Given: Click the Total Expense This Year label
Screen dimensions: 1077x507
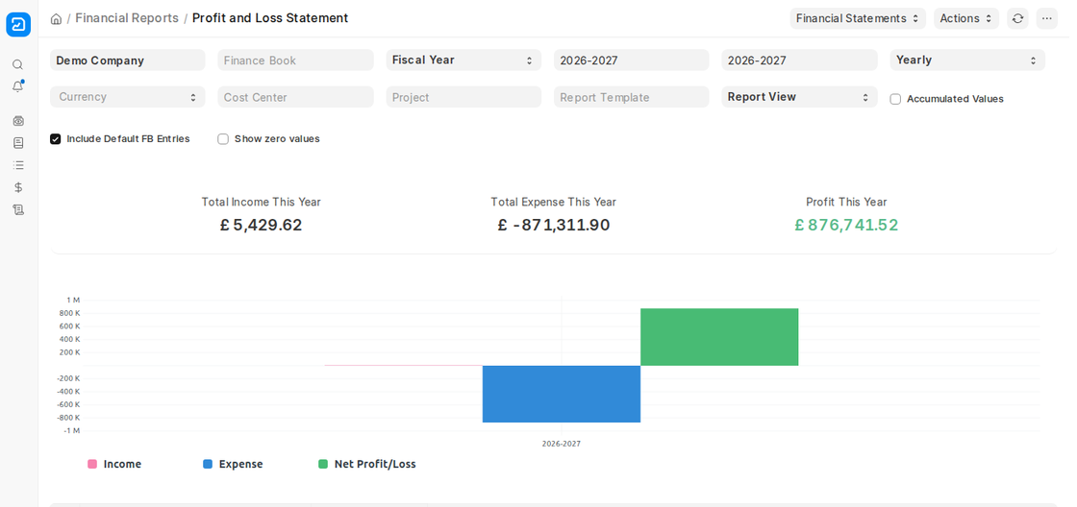Looking at the screenshot, I should coord(554,203).
